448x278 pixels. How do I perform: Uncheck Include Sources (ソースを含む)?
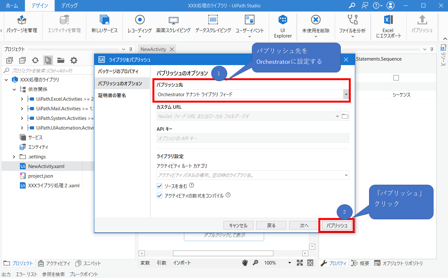coord(159,186)
